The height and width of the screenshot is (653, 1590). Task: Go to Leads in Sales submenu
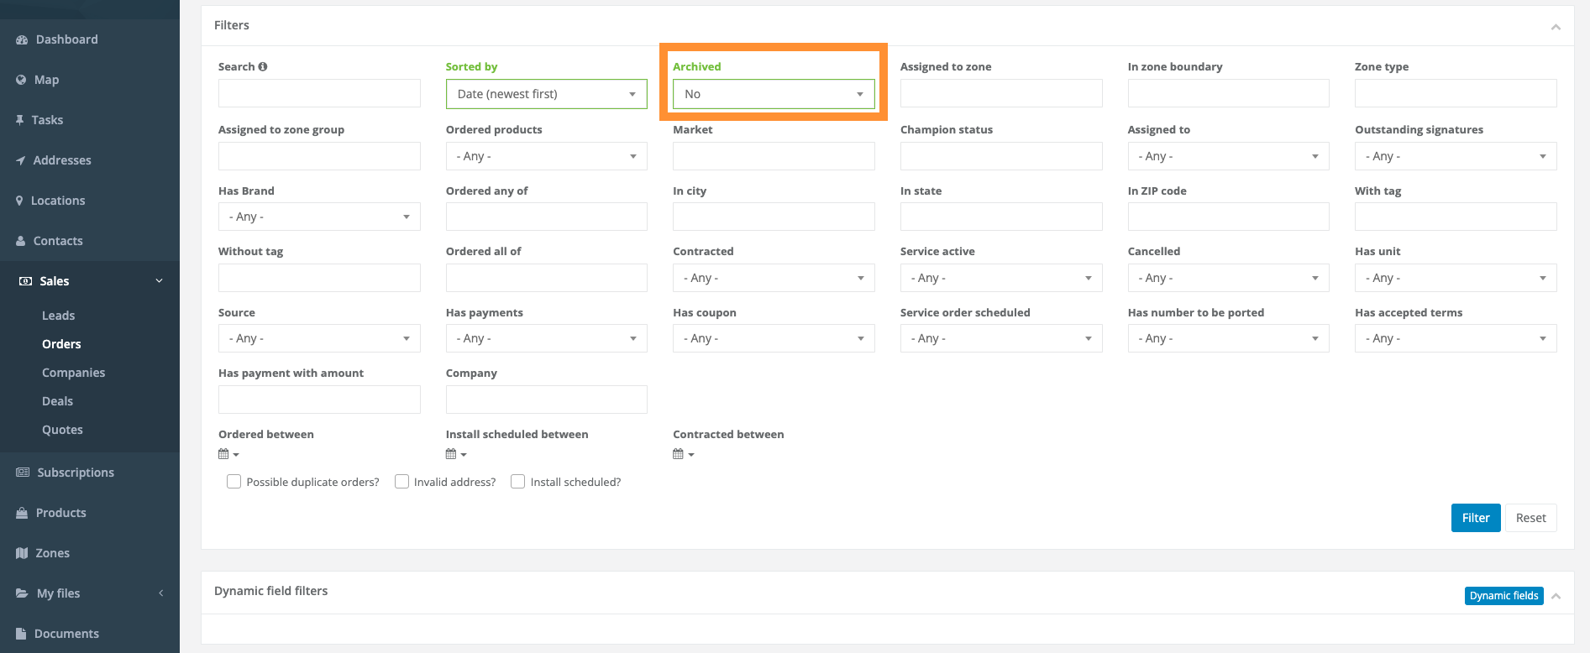point(59,316)
